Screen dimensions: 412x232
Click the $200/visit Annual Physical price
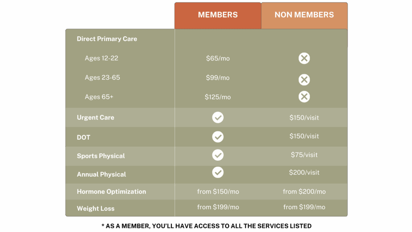(304, 172)
